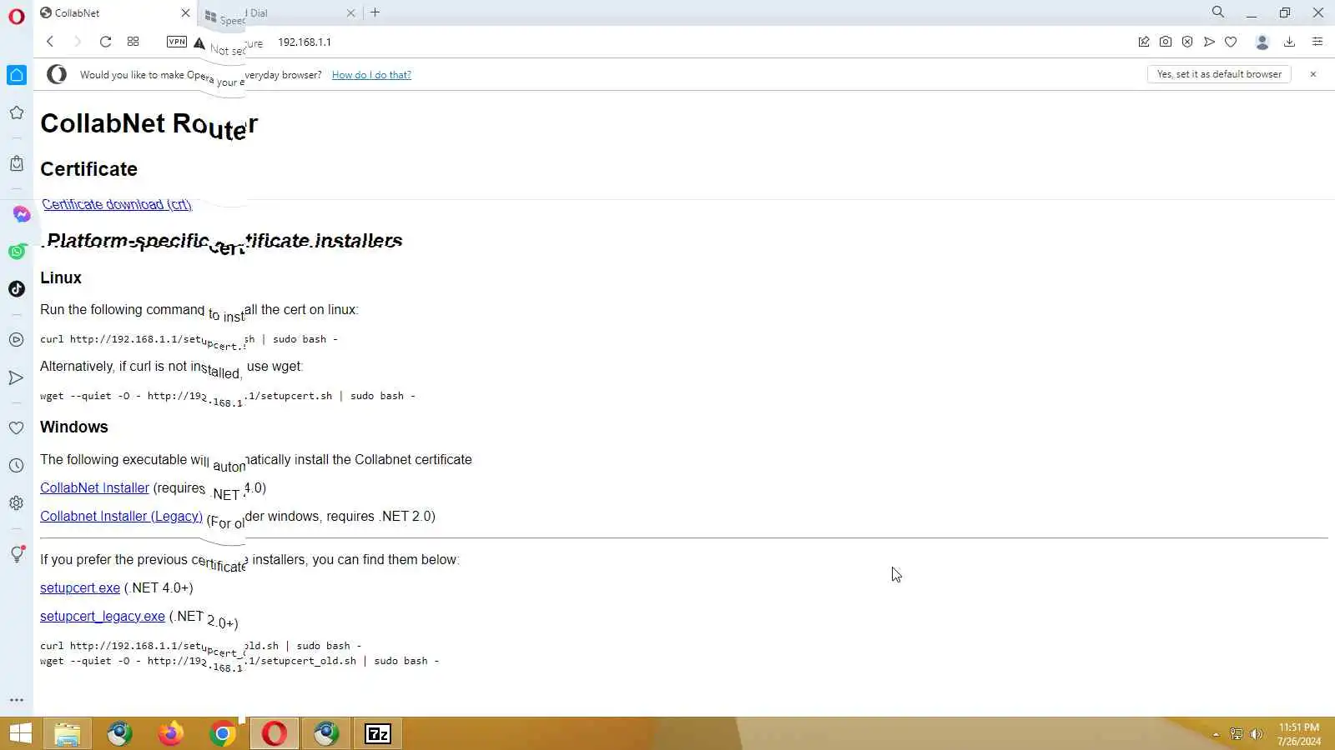Click the wget setupcert.sh command text
Screen dimensions: 1335x750
tap(228, 397)
